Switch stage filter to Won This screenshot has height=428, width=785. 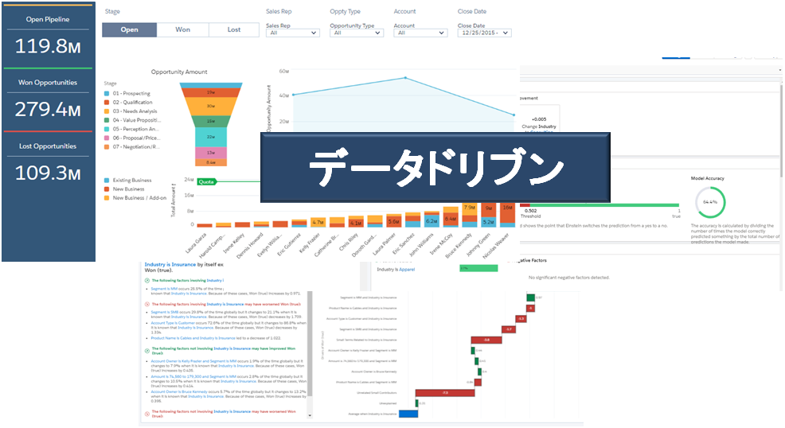[182, 29]
